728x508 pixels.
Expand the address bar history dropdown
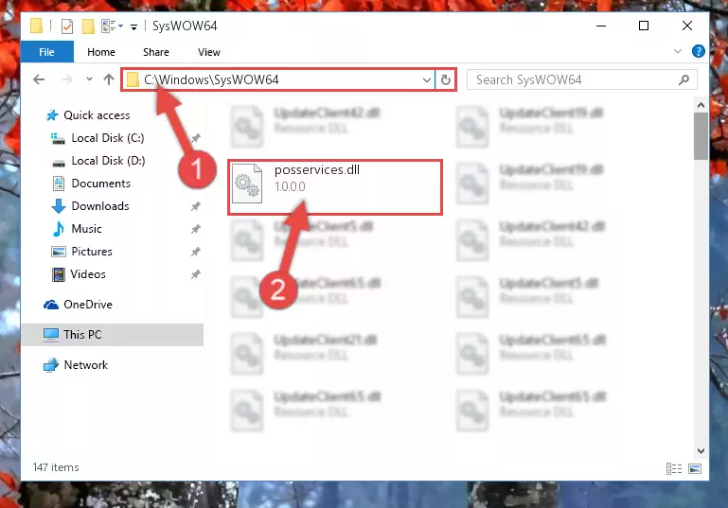427,79
